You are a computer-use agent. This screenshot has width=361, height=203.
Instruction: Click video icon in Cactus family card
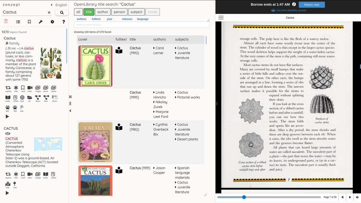pyautogui.click(x=30, y=88)
